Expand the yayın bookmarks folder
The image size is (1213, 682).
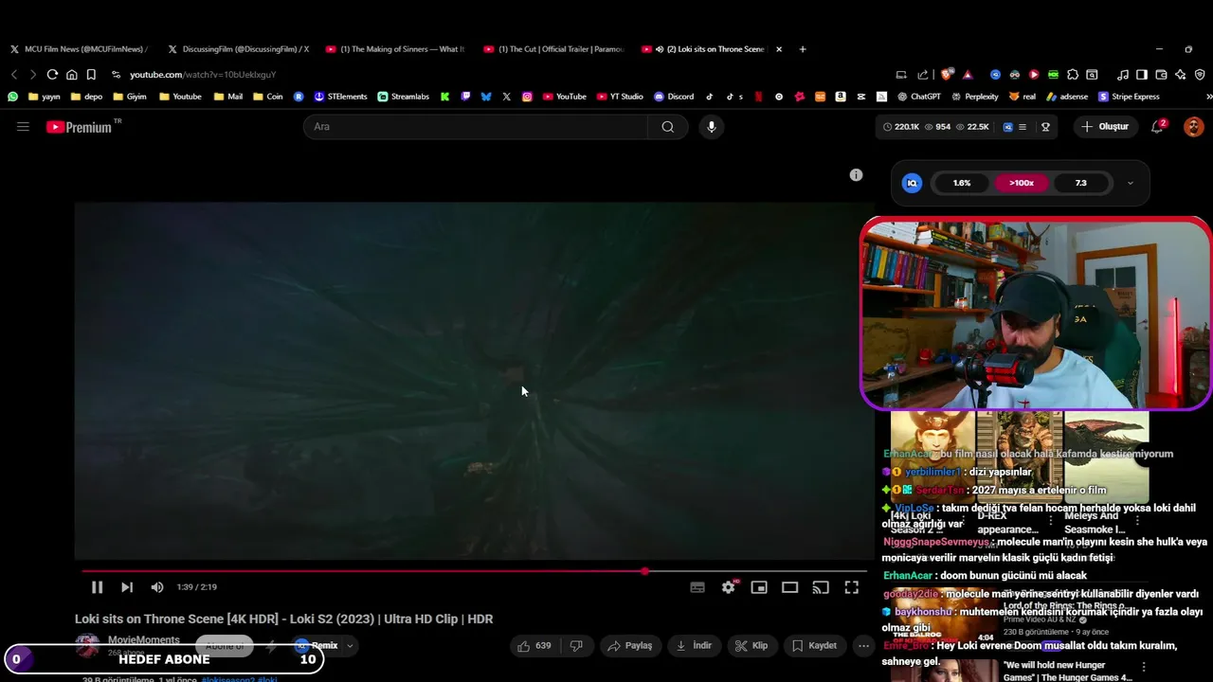[45, 97]
